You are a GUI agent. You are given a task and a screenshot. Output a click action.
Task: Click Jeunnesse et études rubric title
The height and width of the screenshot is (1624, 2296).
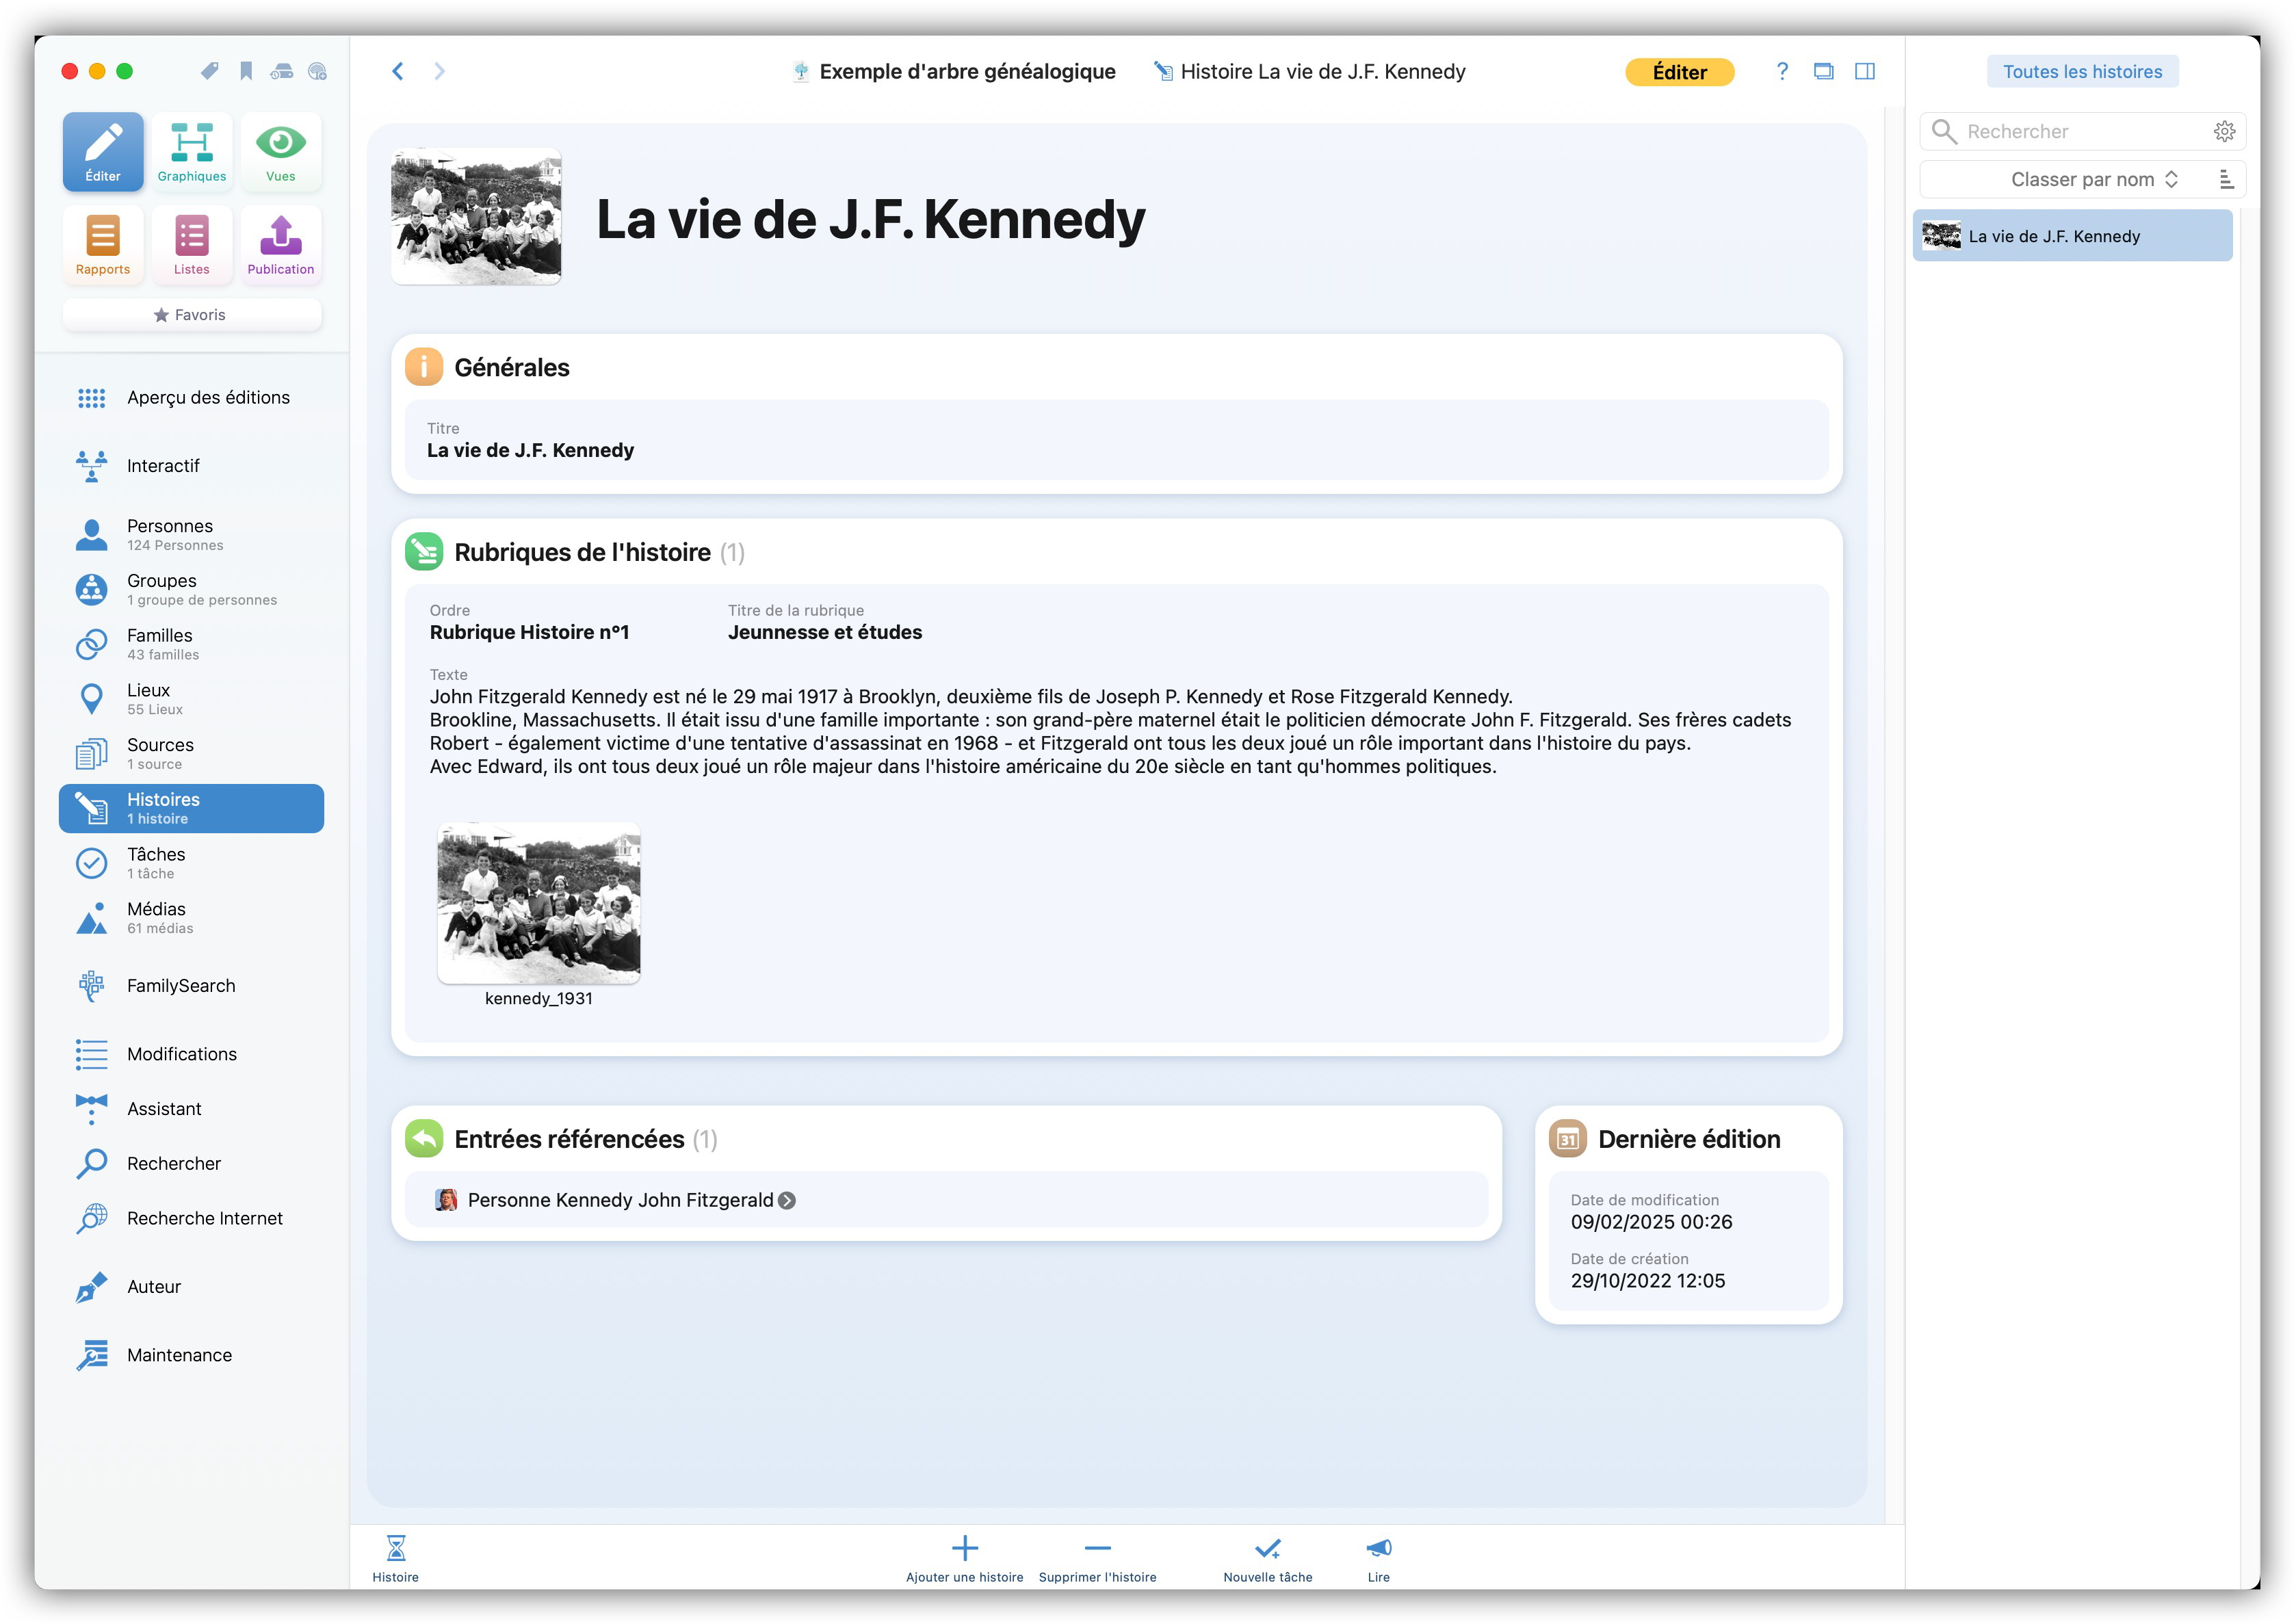(825, 633)
